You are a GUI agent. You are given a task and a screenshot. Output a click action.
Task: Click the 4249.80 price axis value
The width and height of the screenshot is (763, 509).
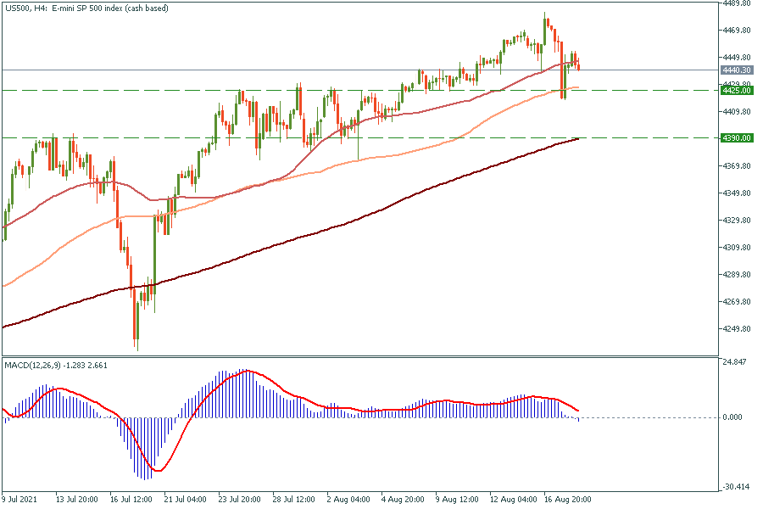pyautogui.click(x=734, y=329)
